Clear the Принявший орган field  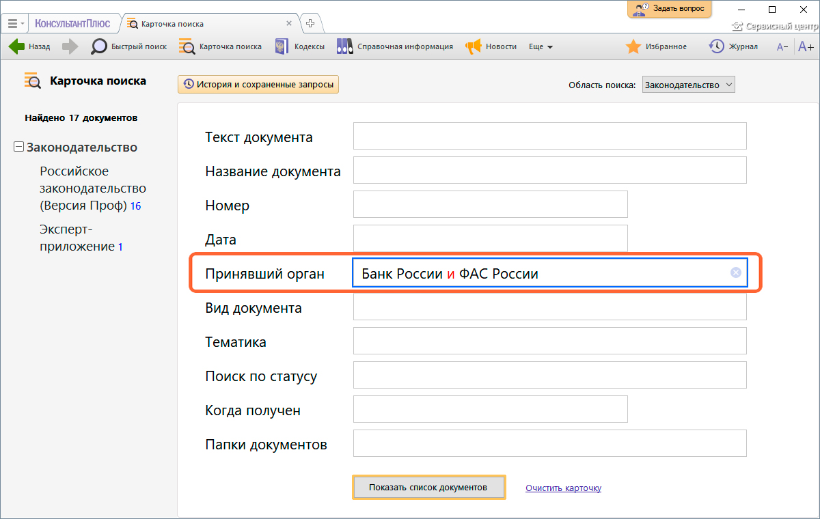click(735, 272)
